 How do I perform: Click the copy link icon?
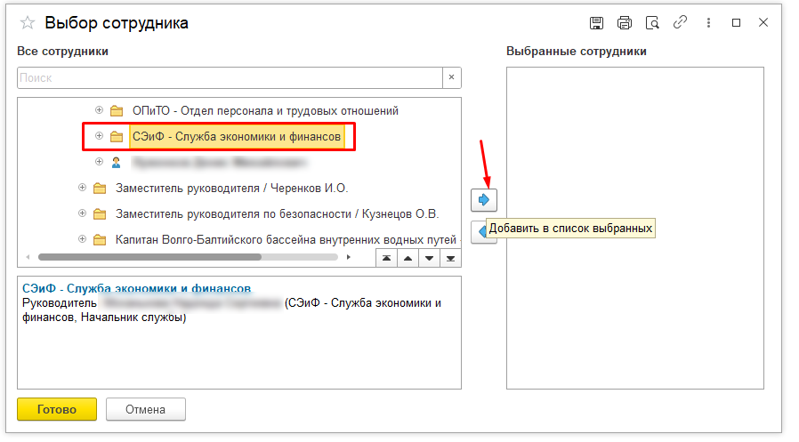pyautogui.click(x=680, y=23)
